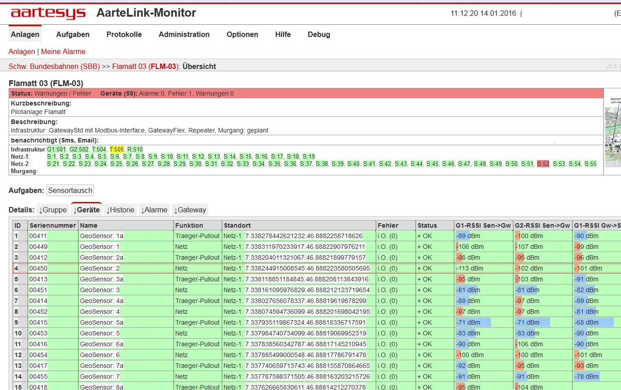Switch to the Historie details tab

click(x=120, y=210)
